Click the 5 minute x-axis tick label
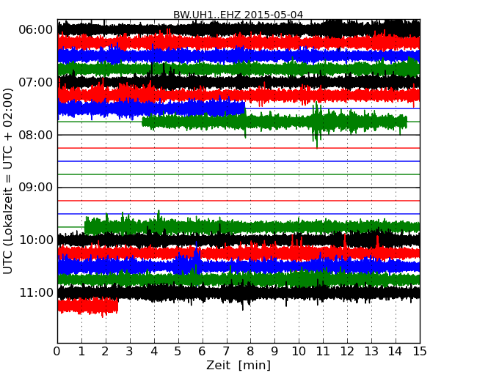Viewport: 477px width, 381px height. coord(178,351)
